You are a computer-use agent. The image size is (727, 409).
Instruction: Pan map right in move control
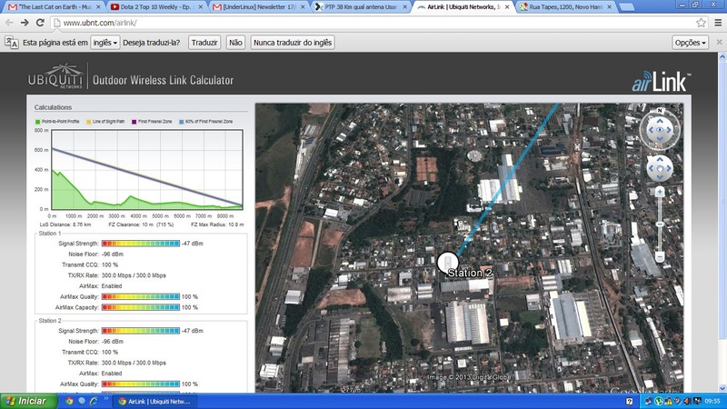click(x=669, y=168)
